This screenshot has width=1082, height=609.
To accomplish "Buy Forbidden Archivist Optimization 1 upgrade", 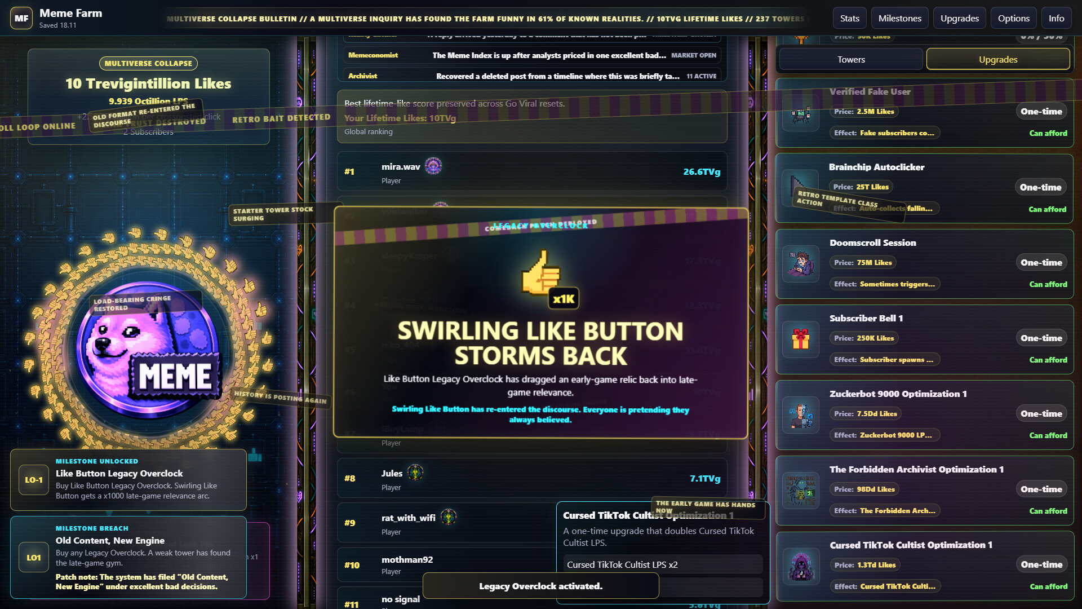I will coord(1041,489).
